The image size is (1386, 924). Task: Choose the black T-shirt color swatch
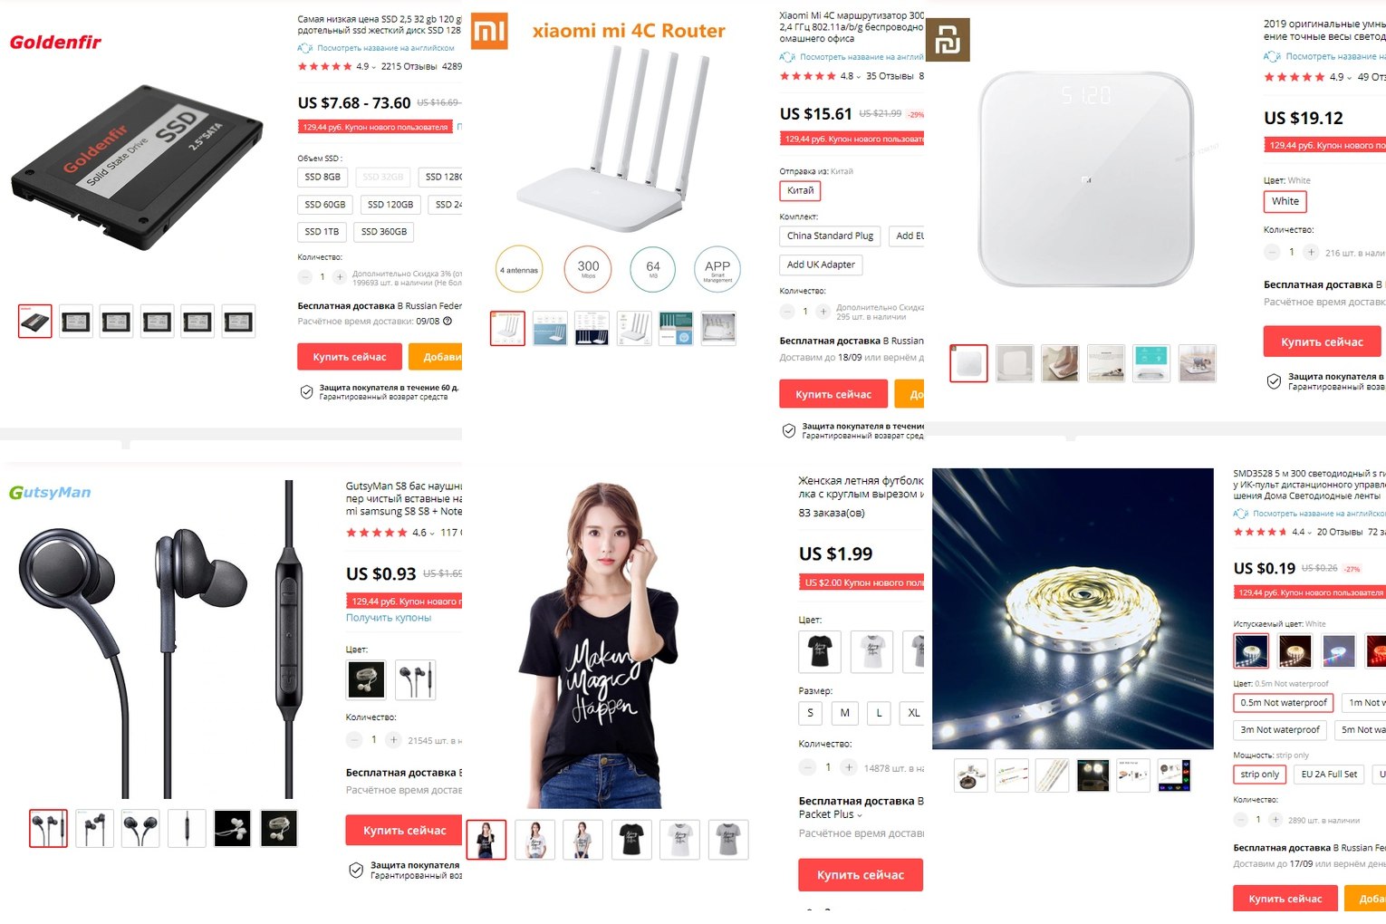(x=821, y=651)
